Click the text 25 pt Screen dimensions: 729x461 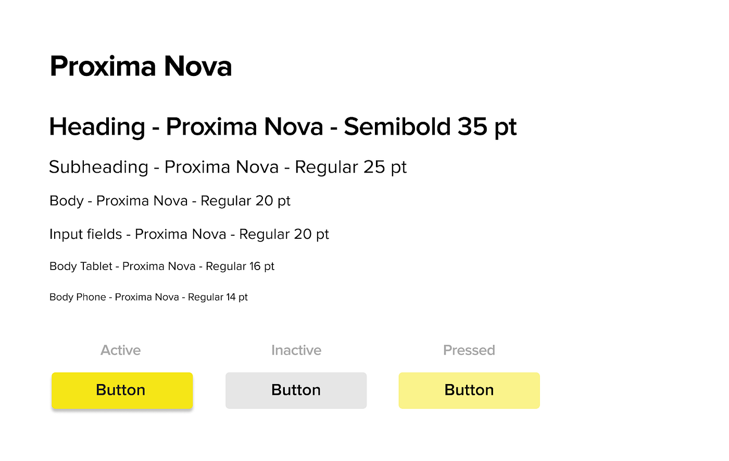tap(385, 168)
